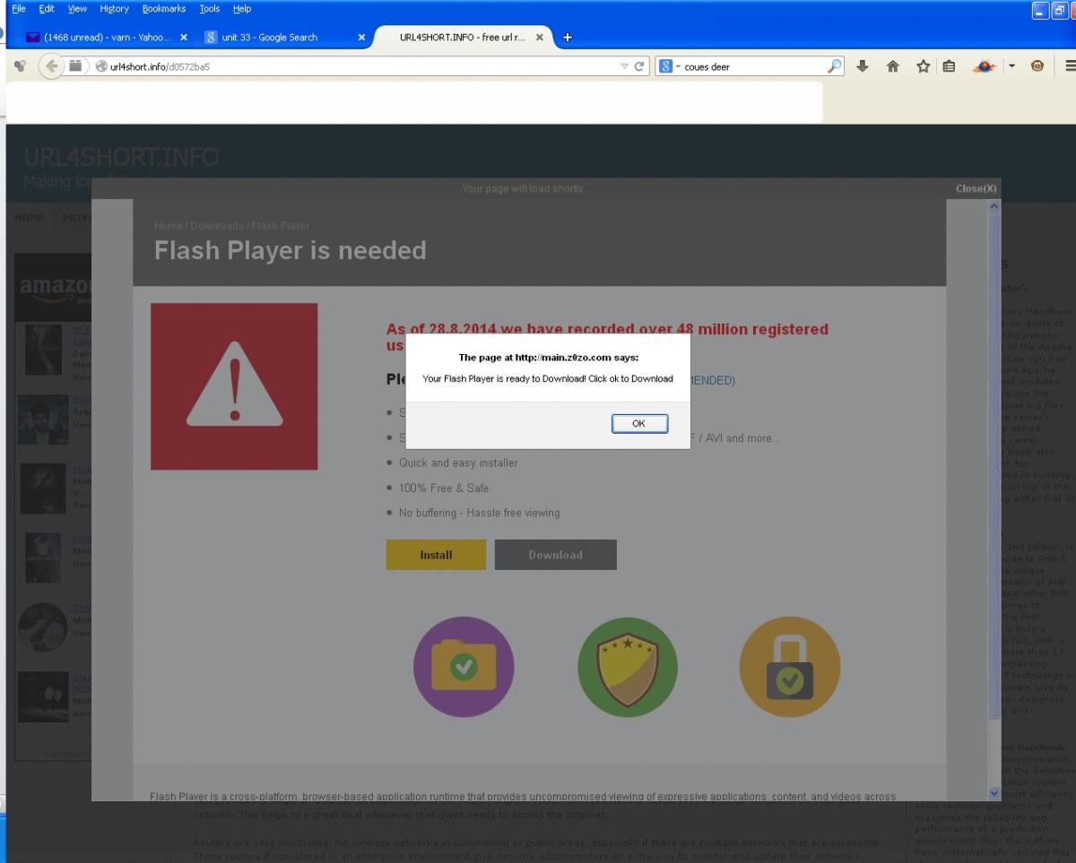Close the unit 33 Google Search tab
This screenshot has height=863, width=1076.
pyautogui.click(x=361, y=38)
